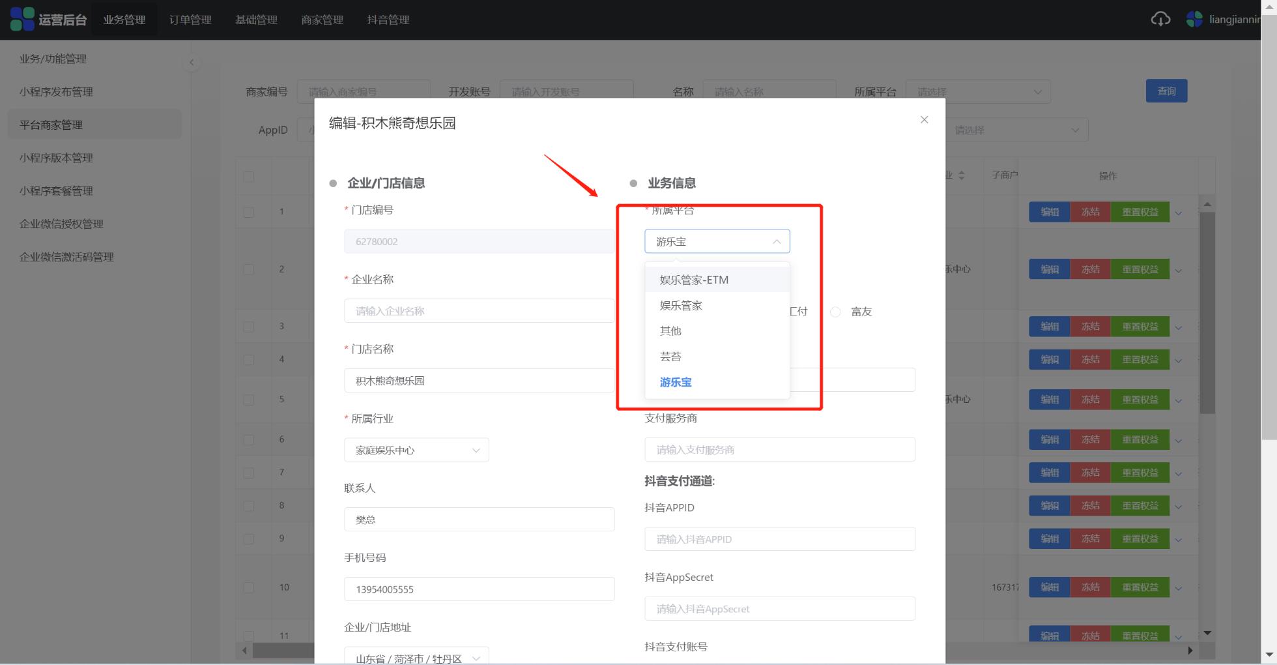Go to 业务/功能管理 sidebar item

pos(94,59)
